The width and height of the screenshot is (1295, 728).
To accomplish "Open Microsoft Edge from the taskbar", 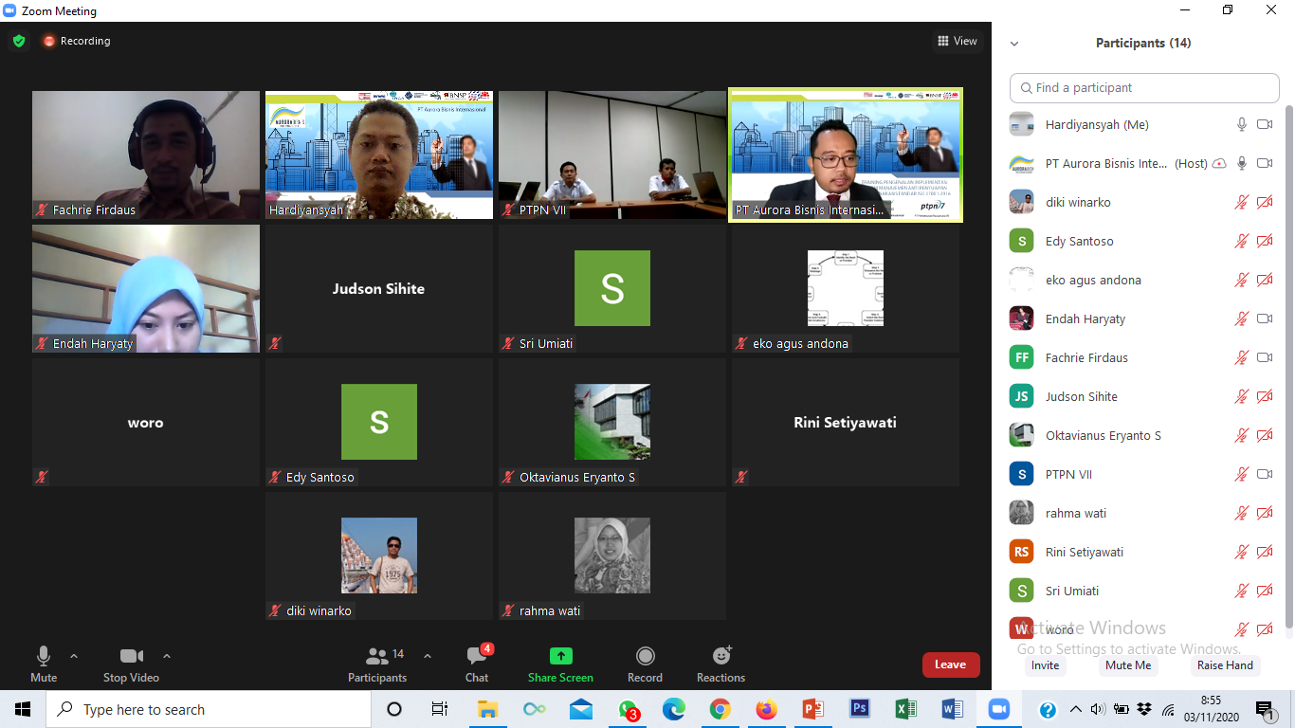I will click(674, 709).
